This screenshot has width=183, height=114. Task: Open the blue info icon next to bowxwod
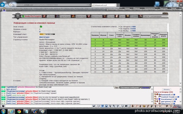point(174,95)
